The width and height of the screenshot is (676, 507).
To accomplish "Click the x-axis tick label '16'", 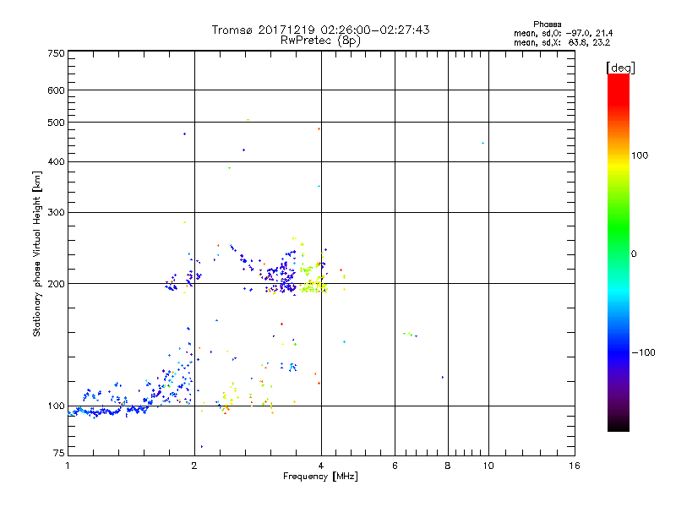I will coord(575,466).
